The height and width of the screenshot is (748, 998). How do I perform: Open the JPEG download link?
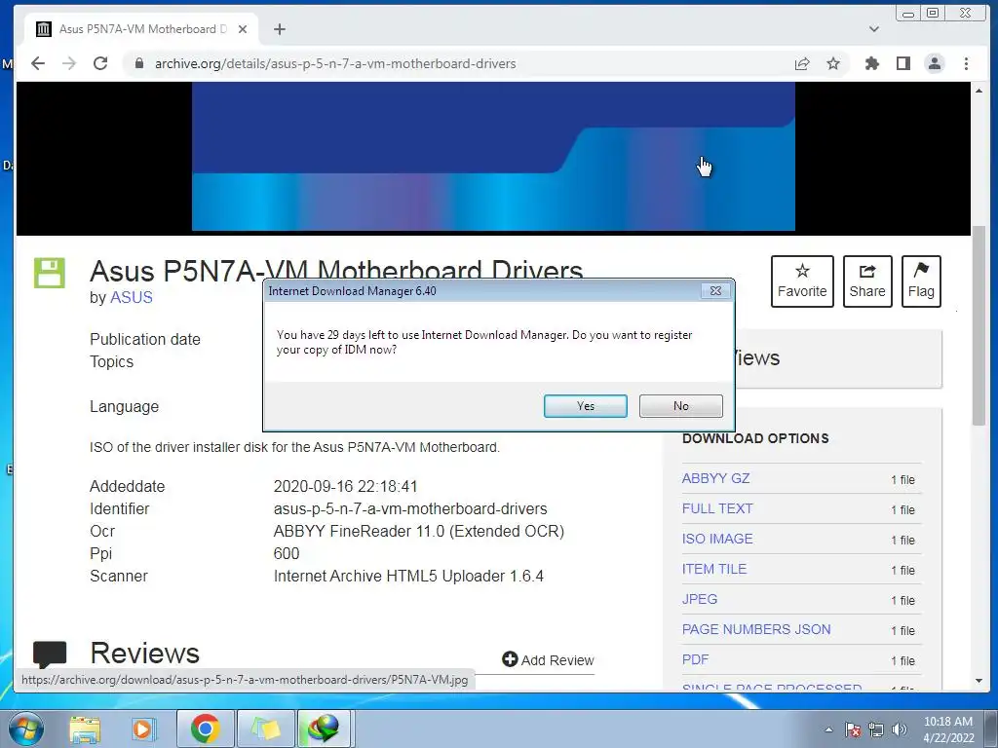point(700,599)
